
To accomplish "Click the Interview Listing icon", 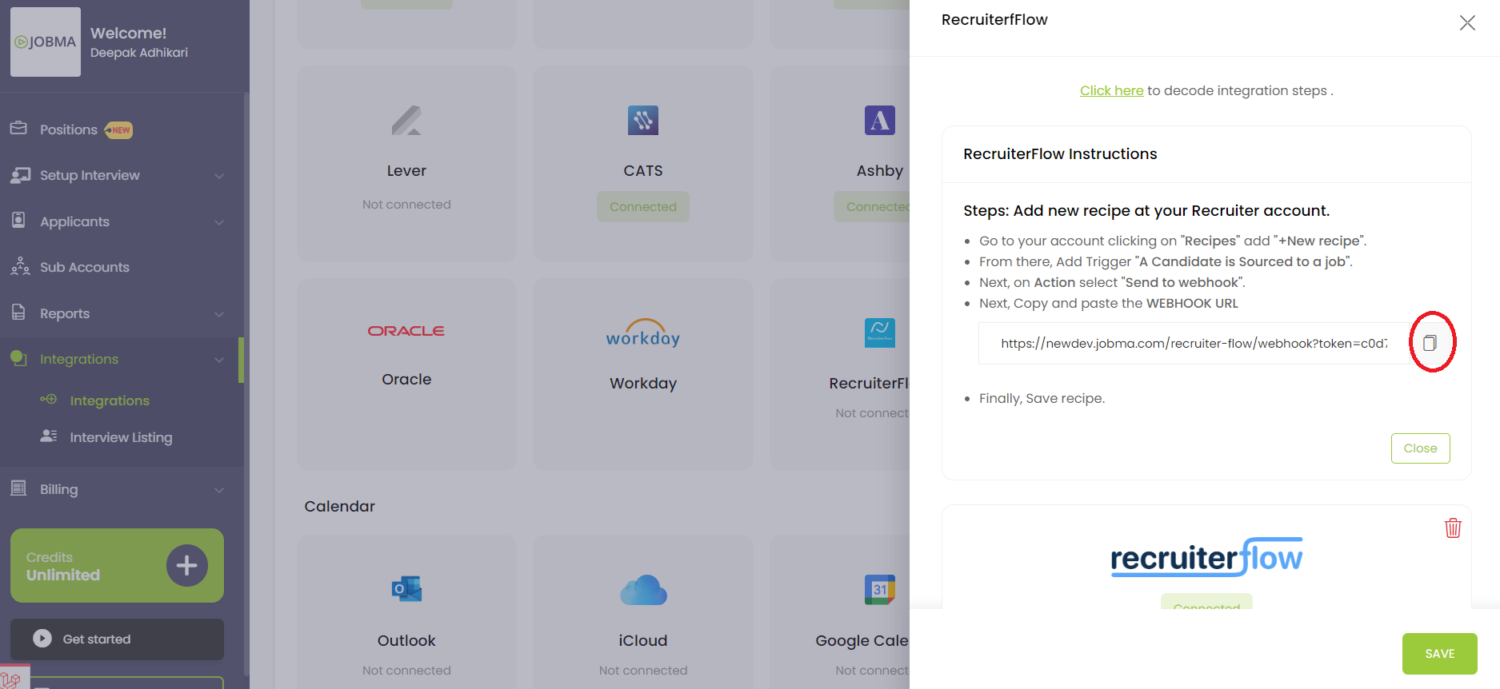I will pos(49,436).
